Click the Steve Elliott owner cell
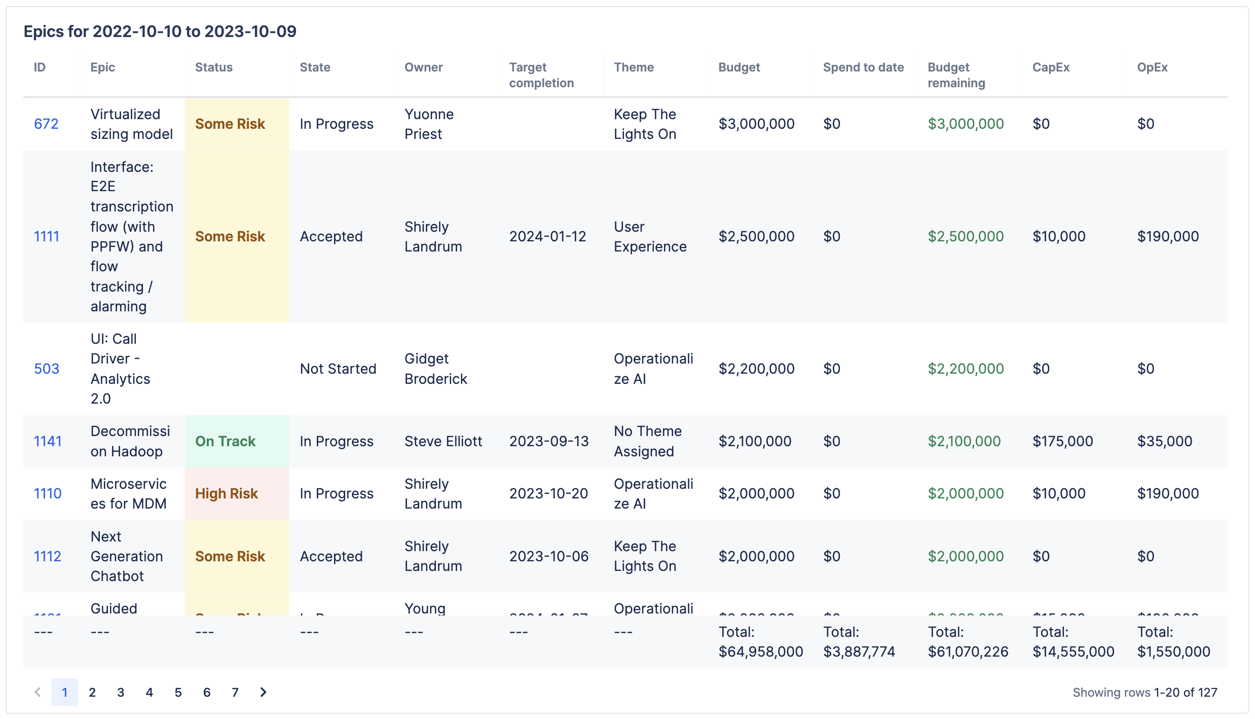1255x719 pixels. pyautogui.click(x=443, y=441)
